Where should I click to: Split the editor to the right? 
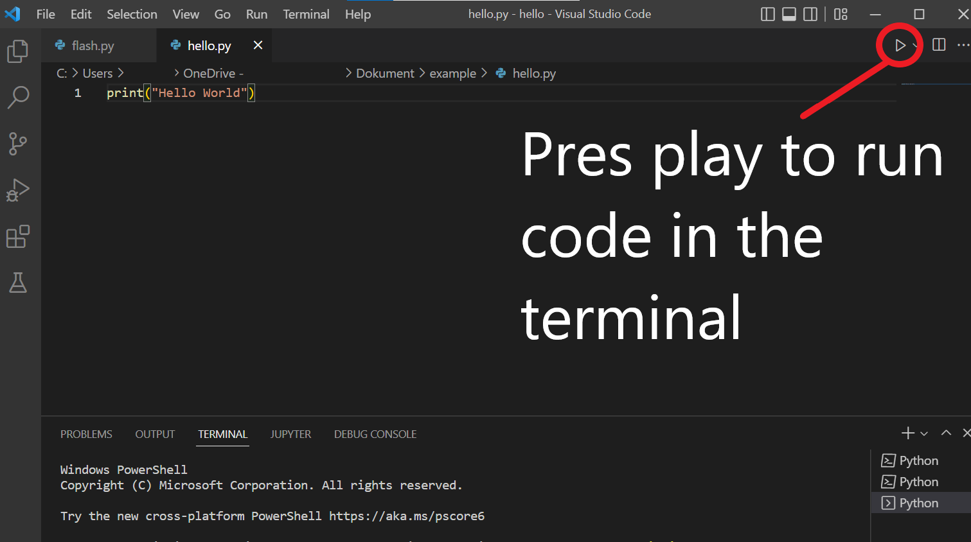(x=939, y=45)
